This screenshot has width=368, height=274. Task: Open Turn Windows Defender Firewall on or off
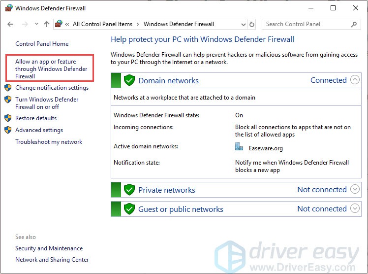[47, 103]
